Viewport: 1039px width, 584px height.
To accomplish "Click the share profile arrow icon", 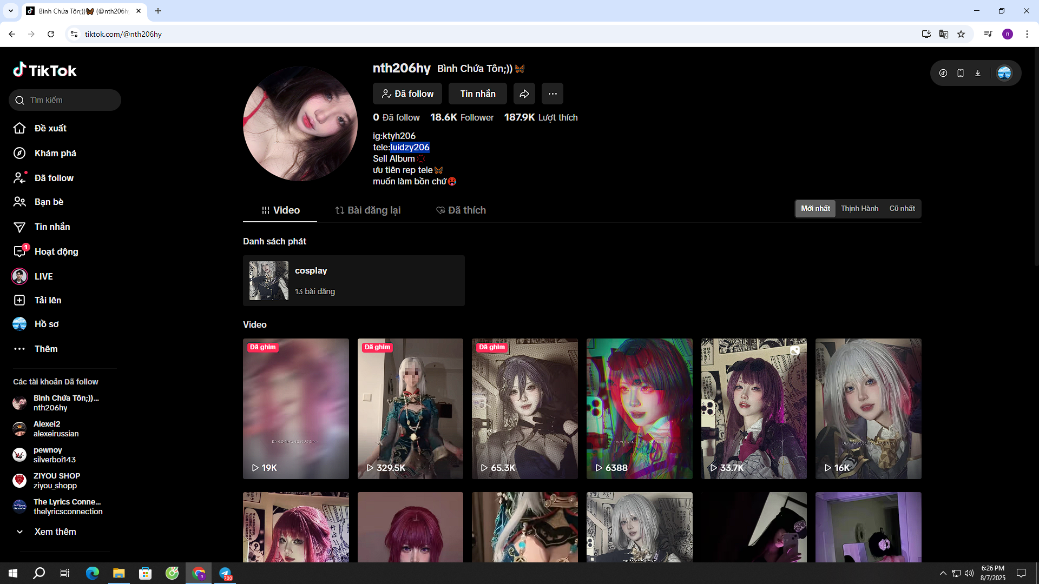I will (x=524, y=94).
